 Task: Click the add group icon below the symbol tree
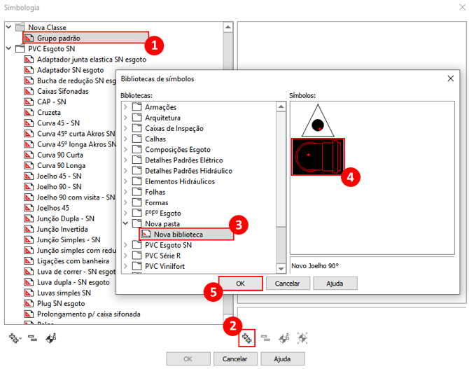(14, 337)
